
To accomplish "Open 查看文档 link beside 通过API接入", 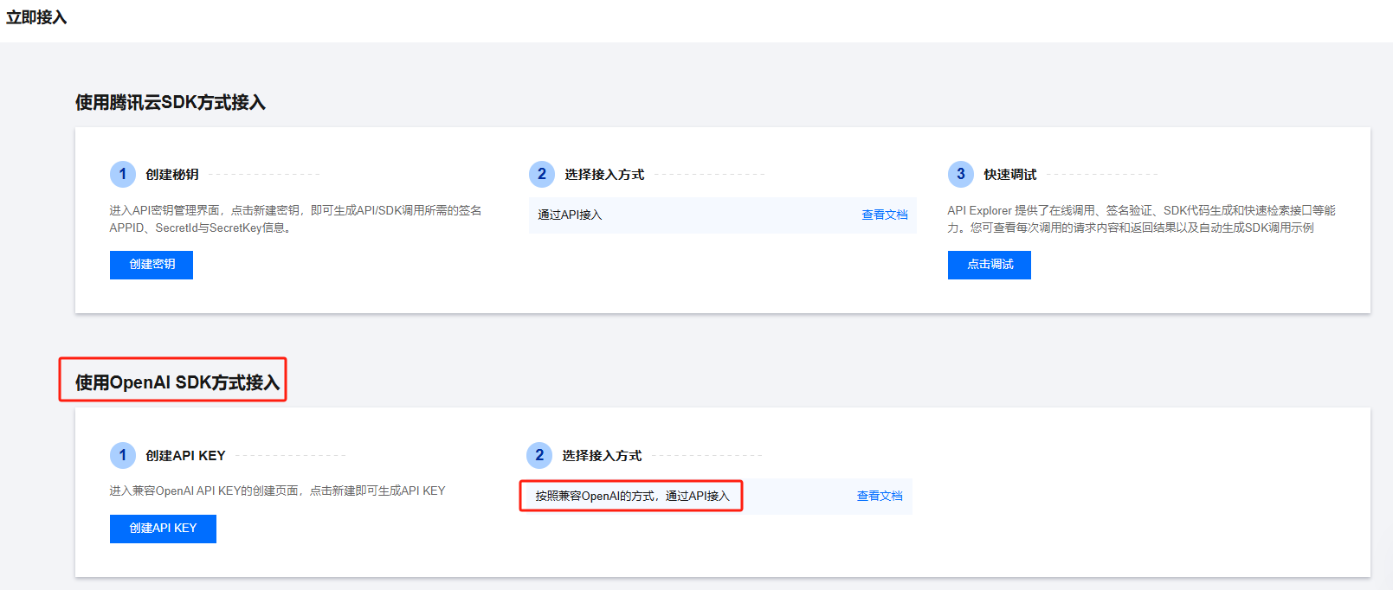I will pos(884,215).
